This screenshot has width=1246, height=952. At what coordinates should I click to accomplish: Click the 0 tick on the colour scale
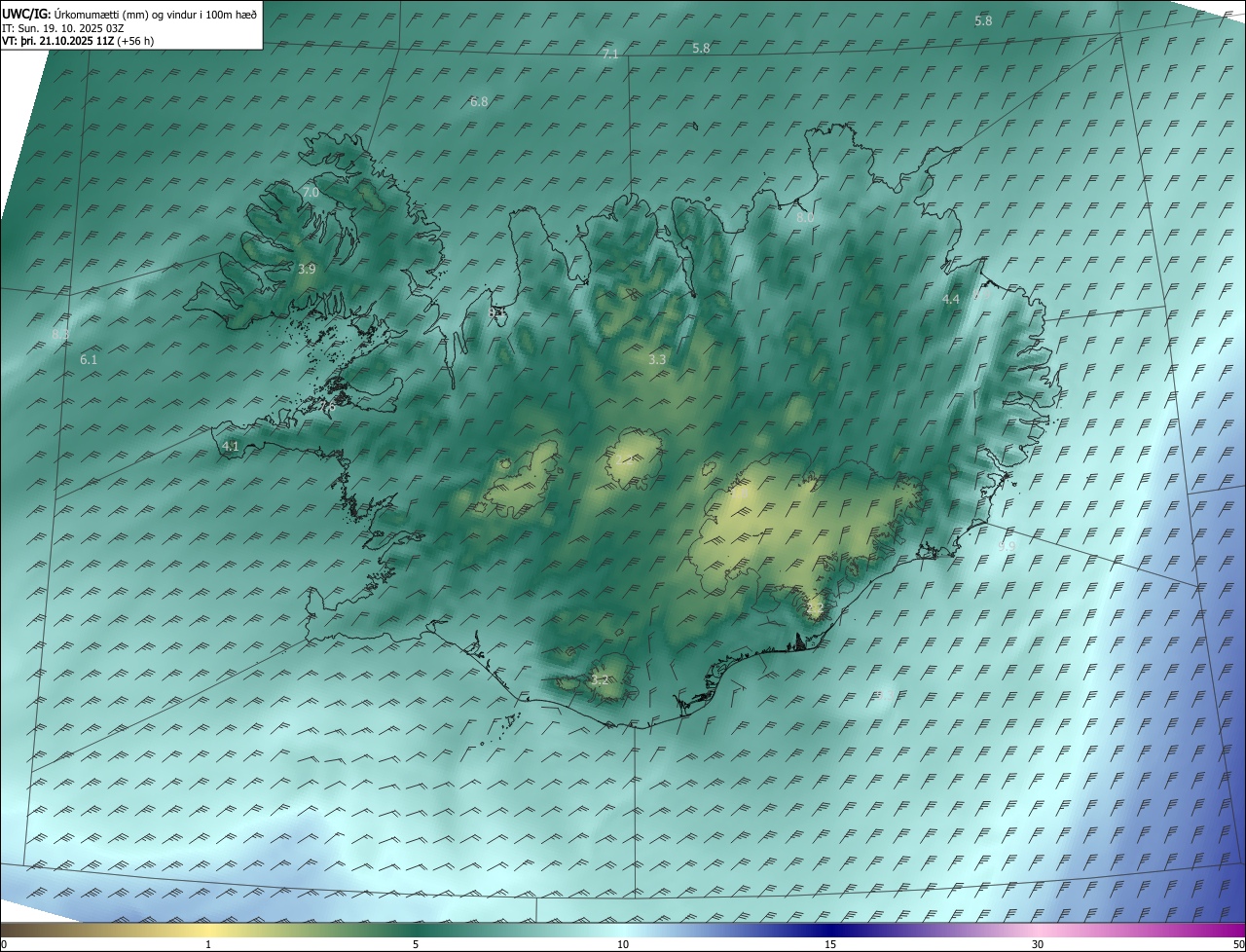(x=4, y=944)
